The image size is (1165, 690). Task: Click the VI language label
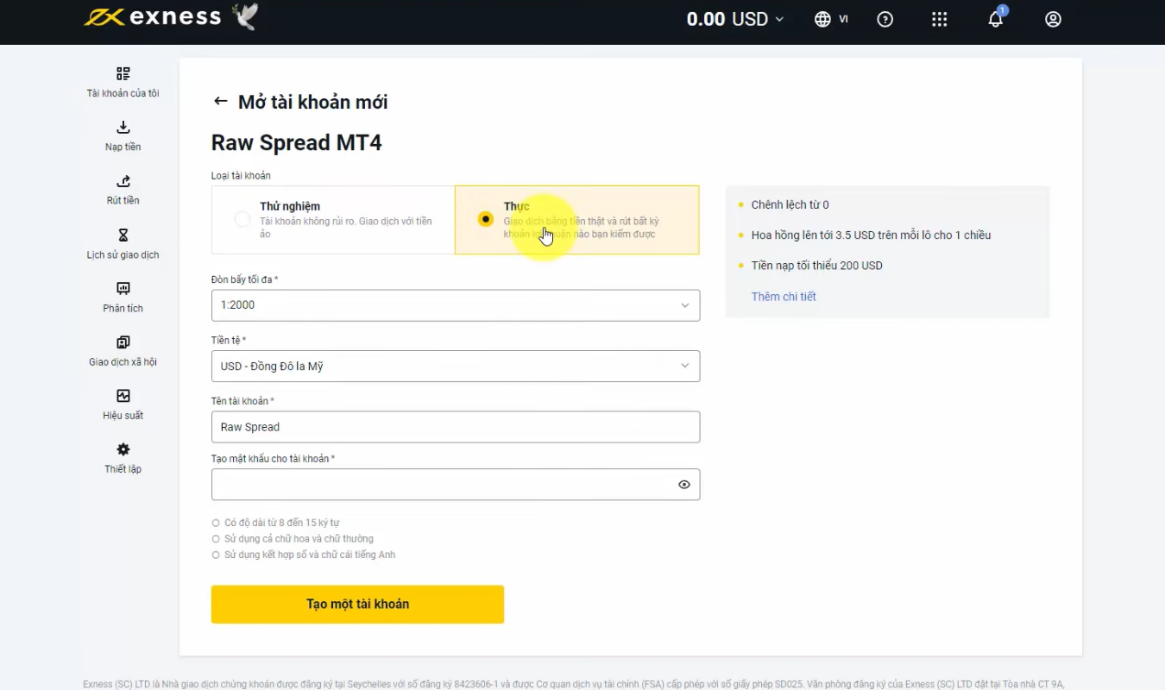click(x=843, y=19)
